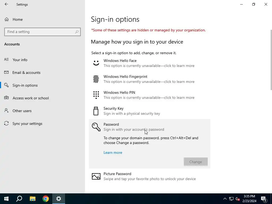272x204 pixels.
Task: Open the Action Center notifications icon
Action: click(263, 199)
